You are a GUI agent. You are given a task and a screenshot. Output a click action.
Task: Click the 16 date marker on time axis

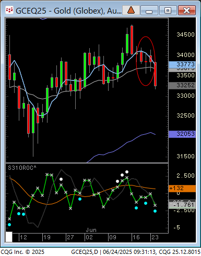136,237
